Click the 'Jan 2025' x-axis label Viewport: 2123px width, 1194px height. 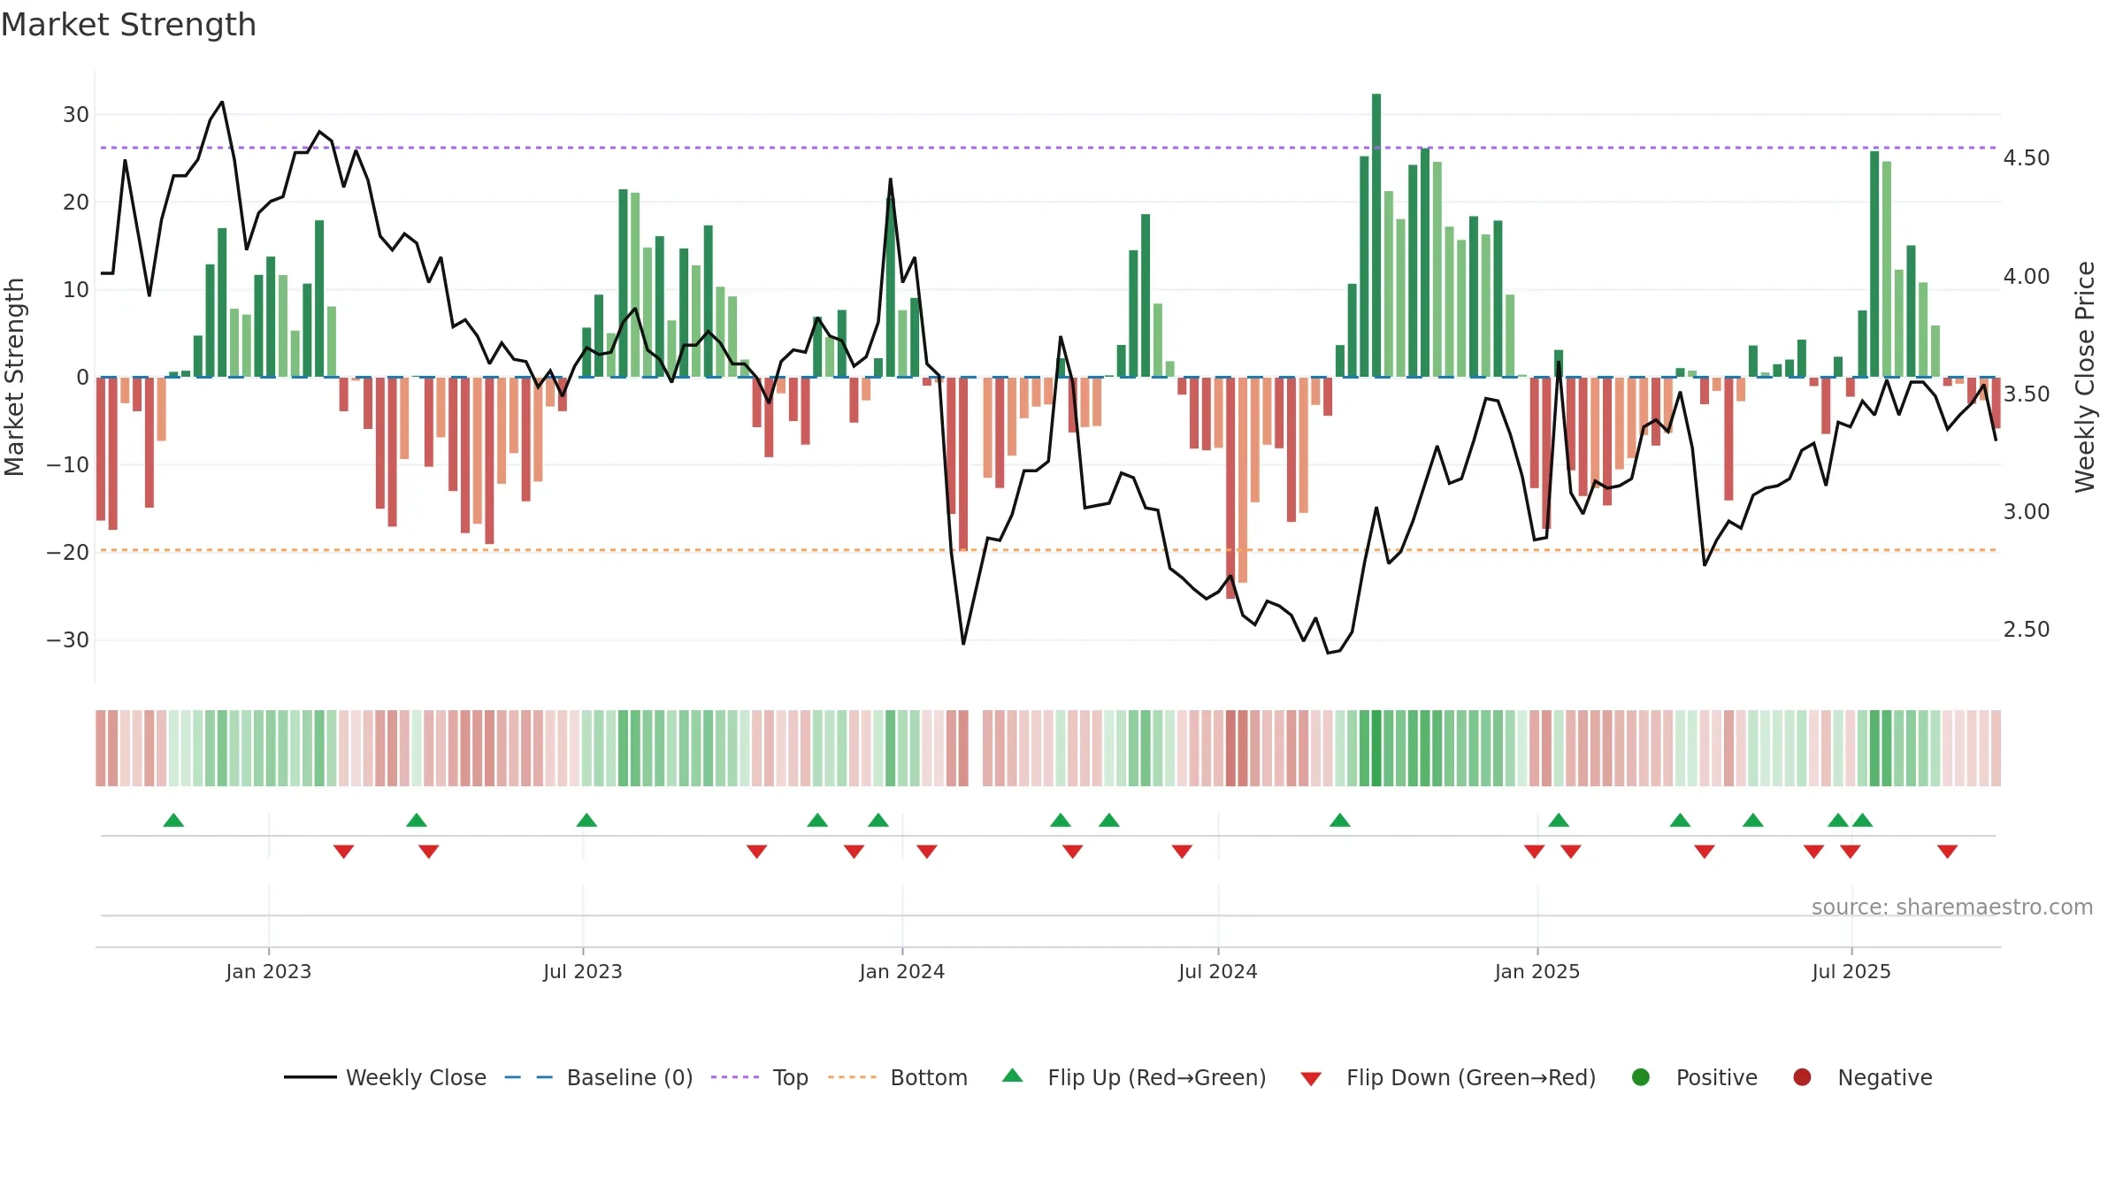click(1537, 971)
